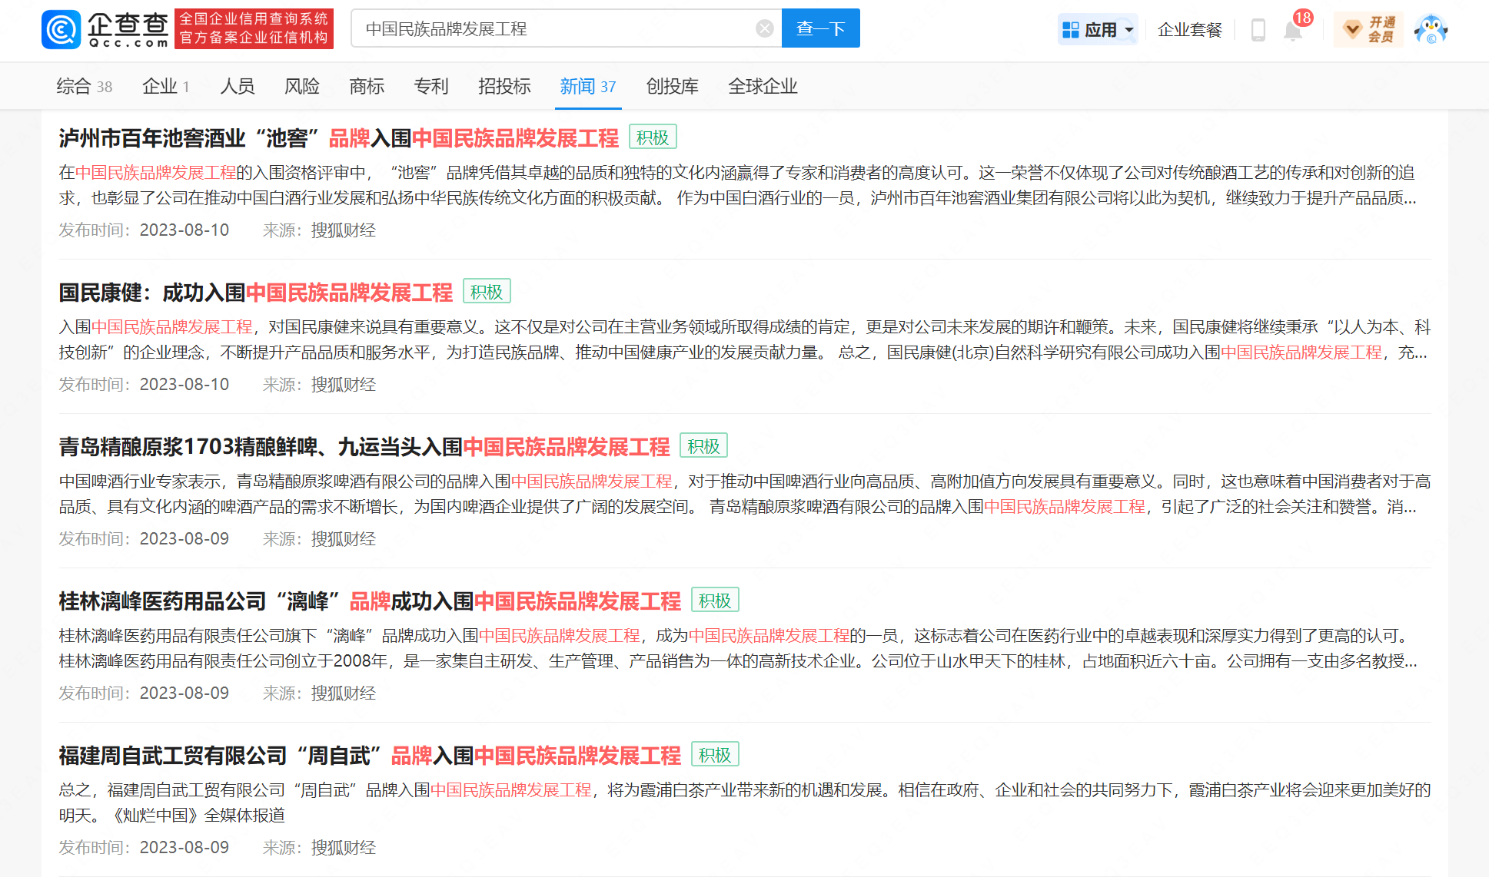Open news headline 桂林漓峰医药用品公司
The height and width of the screenshot is (877, 1489).
pos(370,601)
